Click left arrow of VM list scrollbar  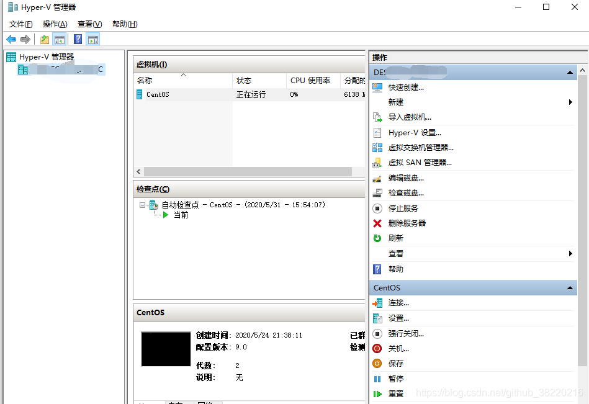point(138,171)
